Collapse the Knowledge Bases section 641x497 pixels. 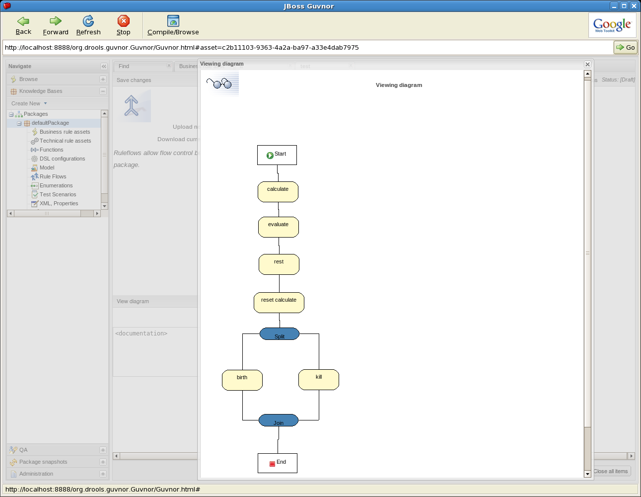(x=103, y=91)
